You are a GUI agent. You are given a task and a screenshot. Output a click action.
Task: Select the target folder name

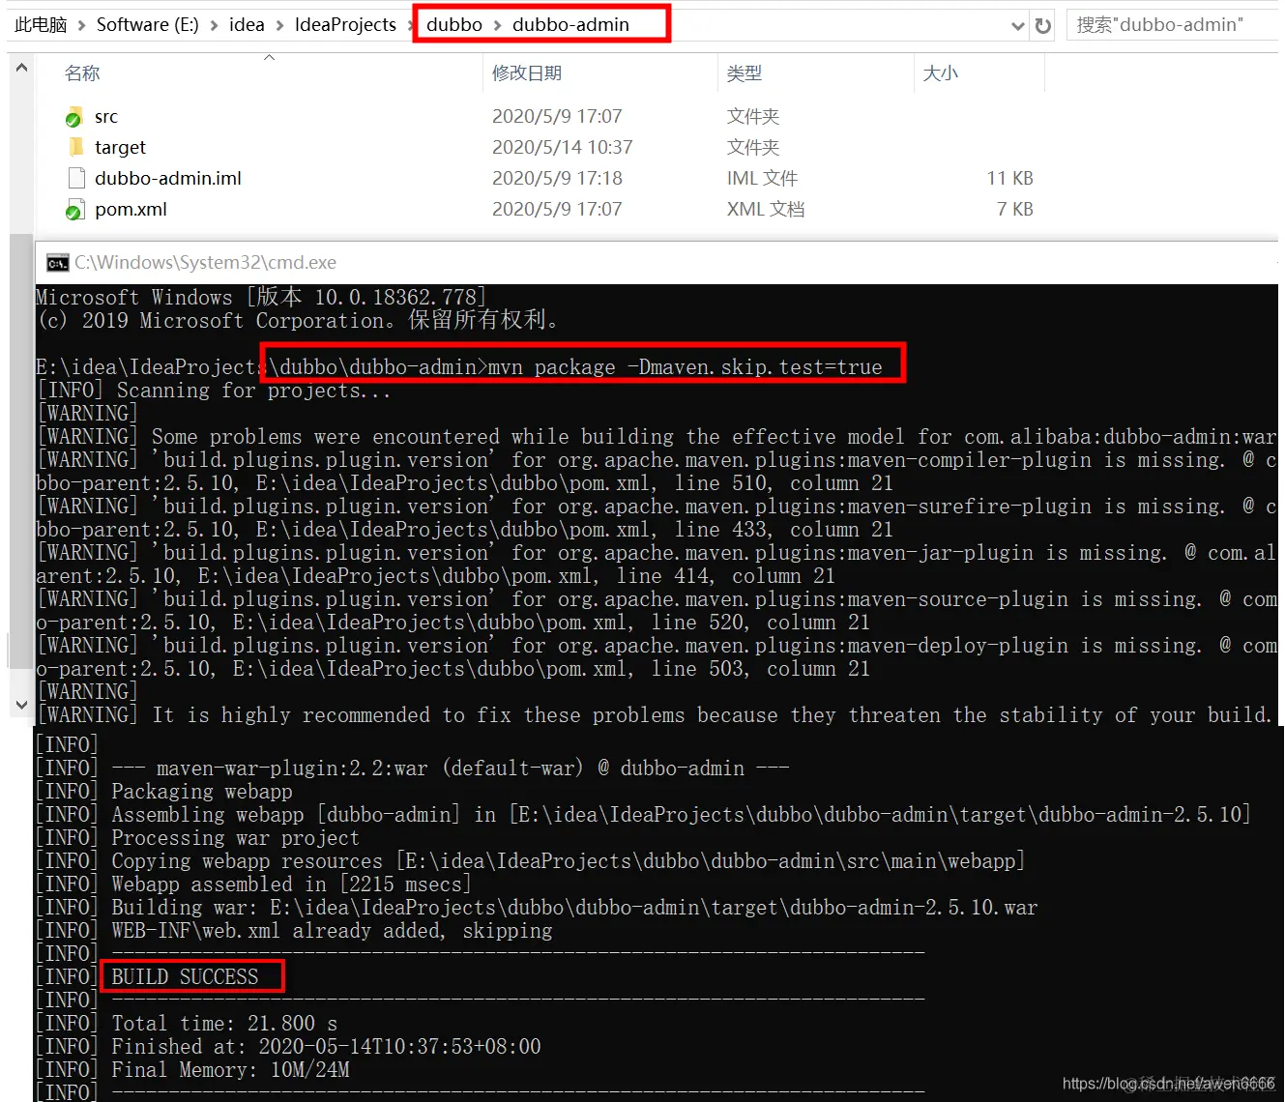tap(120, 148)
